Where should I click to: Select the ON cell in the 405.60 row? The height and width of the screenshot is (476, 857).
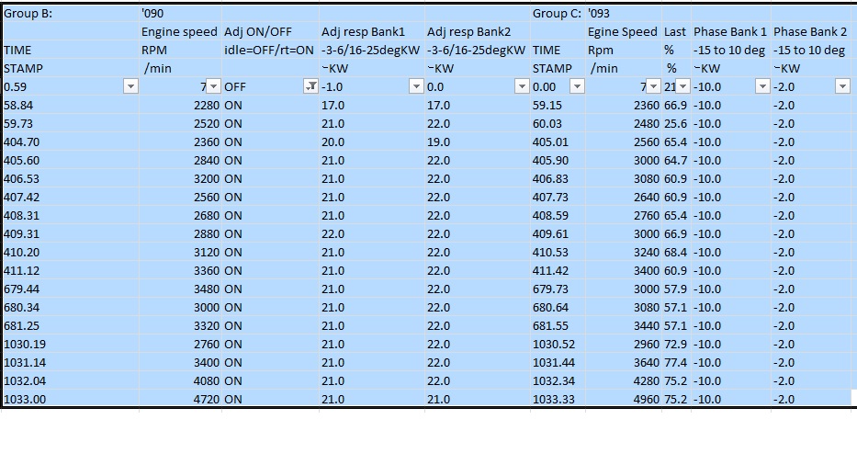271,160
